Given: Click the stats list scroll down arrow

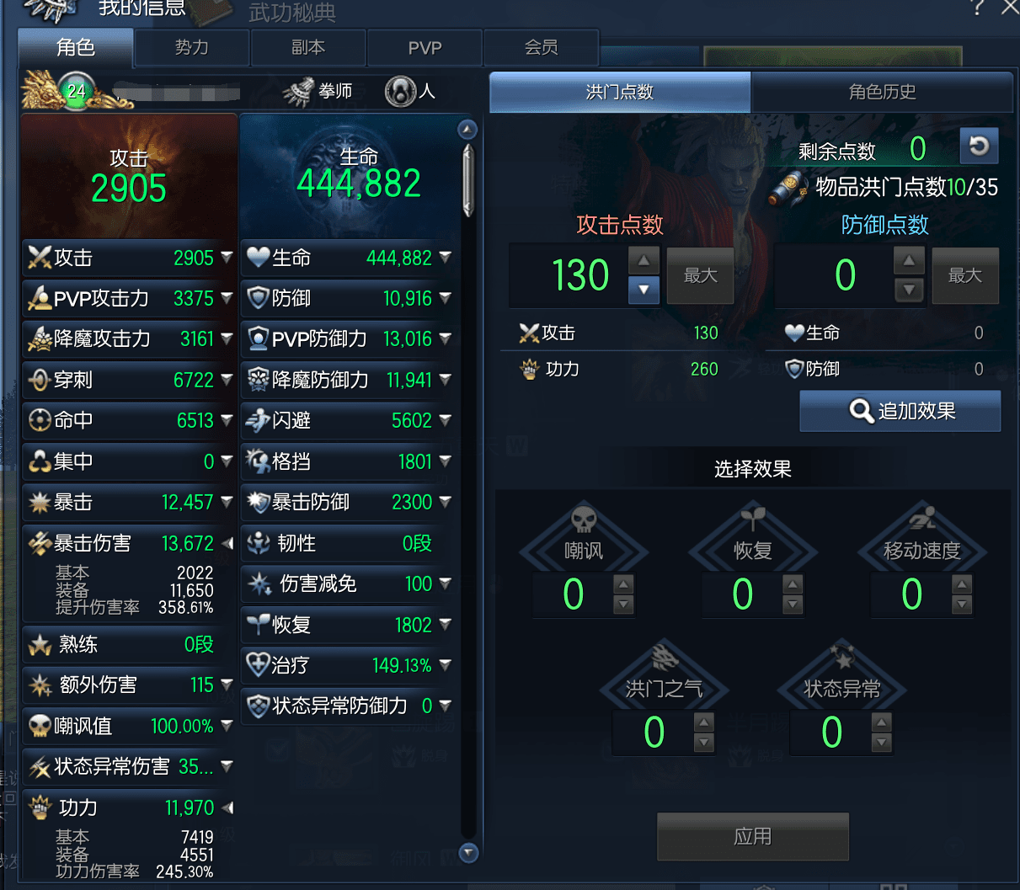Looking at the screenshot, I should click(468, 852).
